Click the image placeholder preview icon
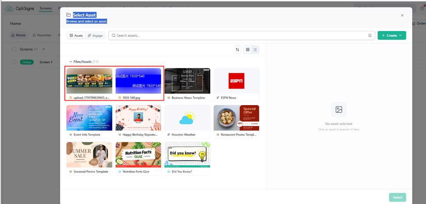 (339, 110)
